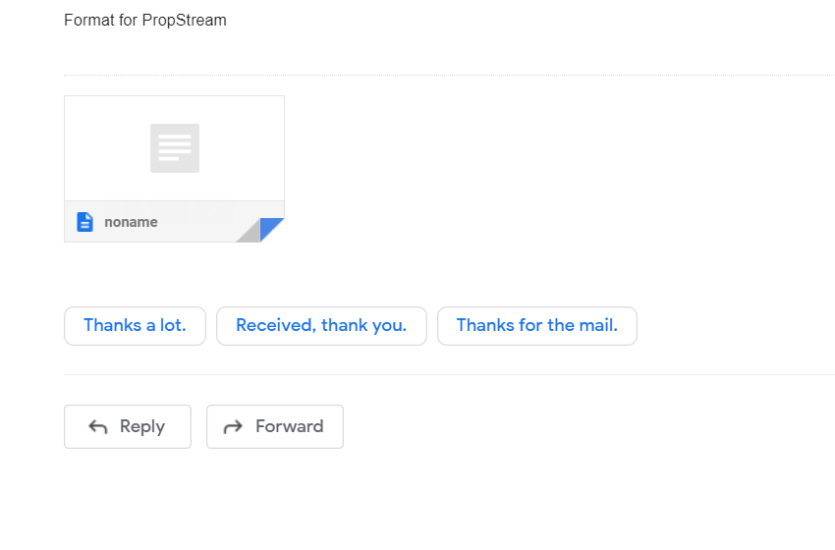Click the Forward button label
The width and height of the screenshot is (835, 550).
289,426
